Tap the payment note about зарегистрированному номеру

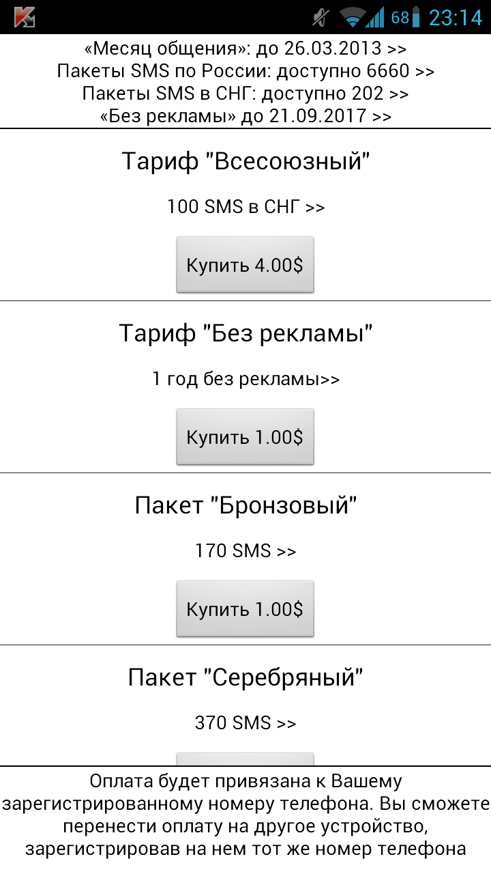point(245,815)
